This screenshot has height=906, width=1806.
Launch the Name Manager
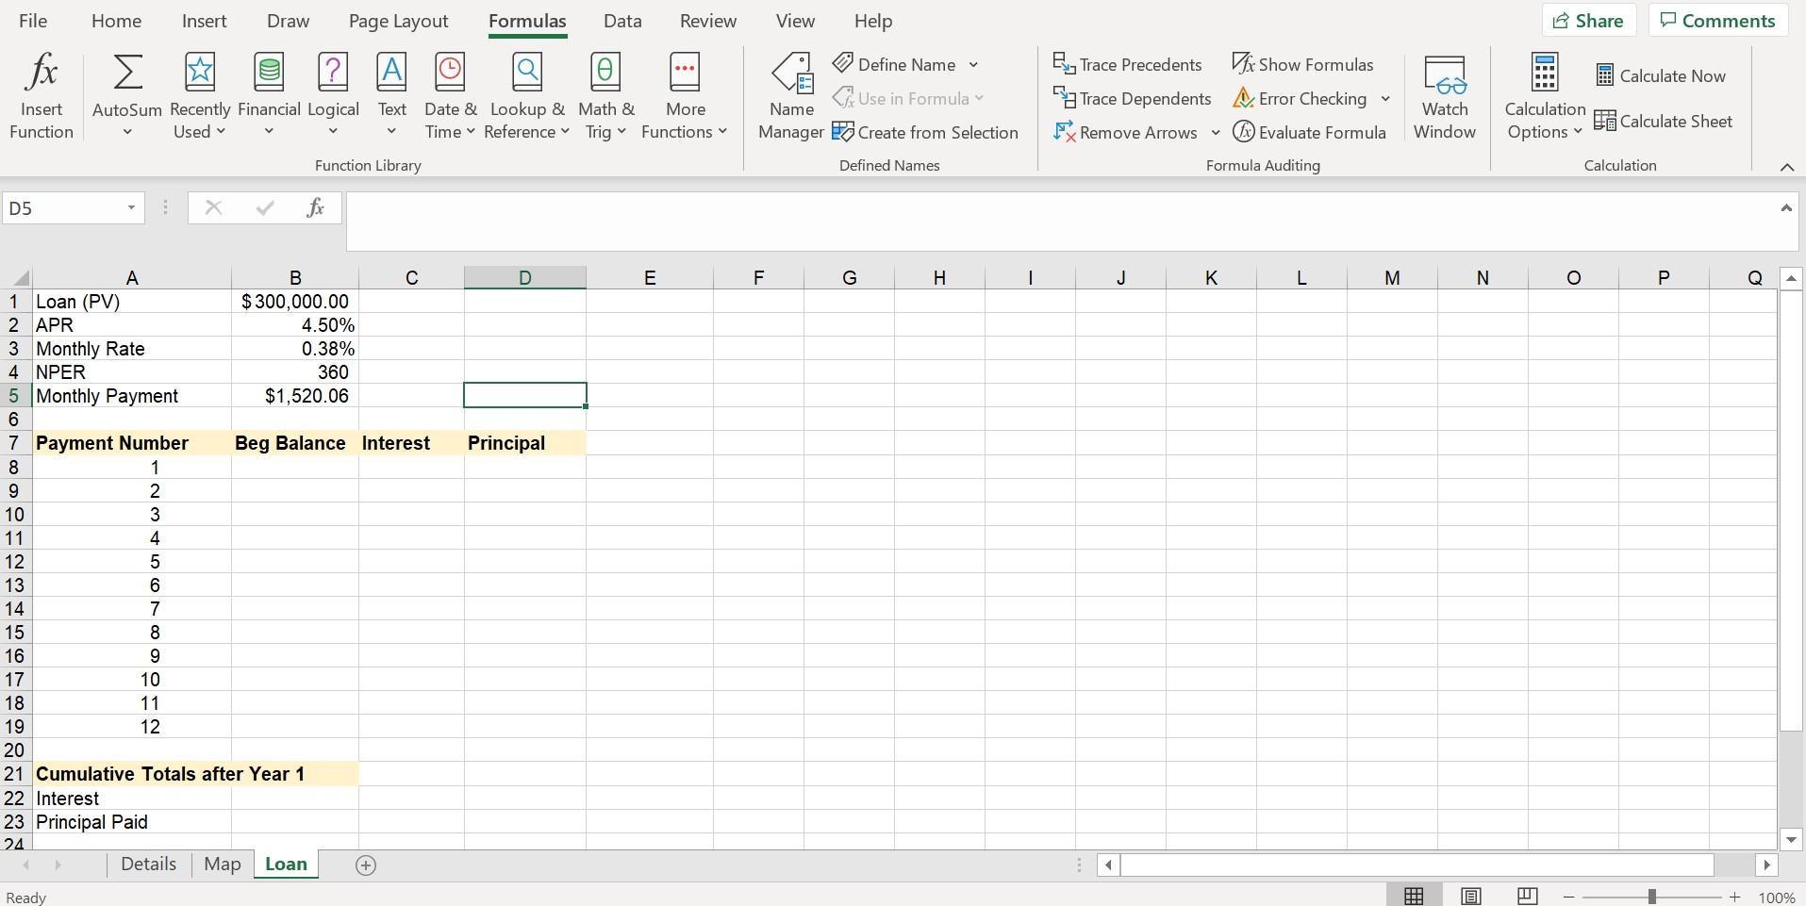791,96
